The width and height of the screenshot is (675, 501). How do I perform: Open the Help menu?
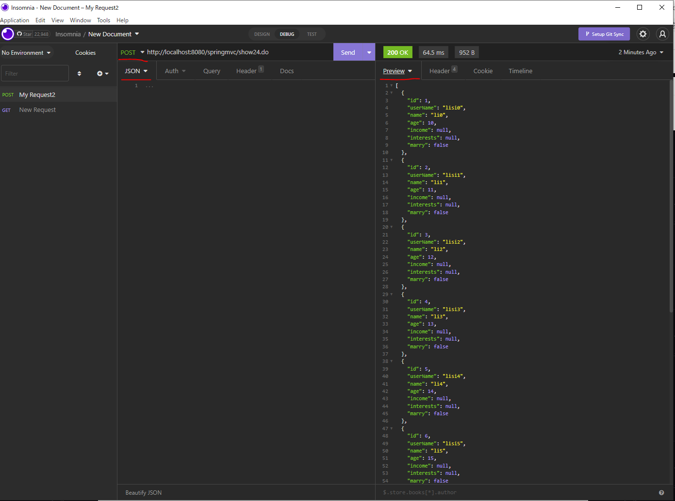[x=122, y=20]
